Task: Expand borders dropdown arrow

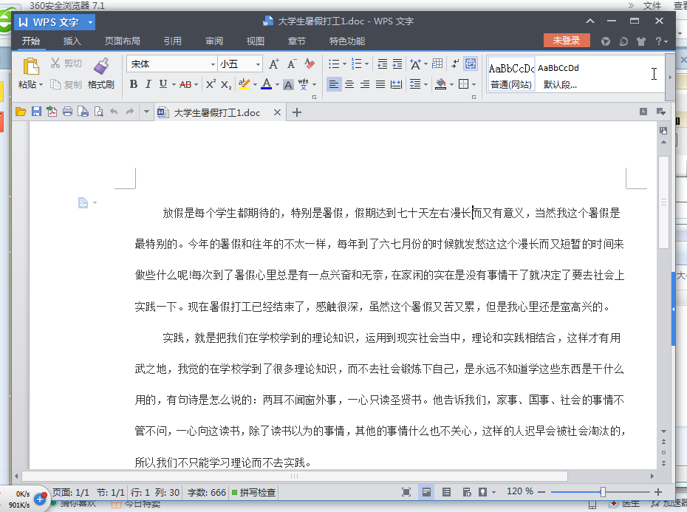Action: coord(474,84)
